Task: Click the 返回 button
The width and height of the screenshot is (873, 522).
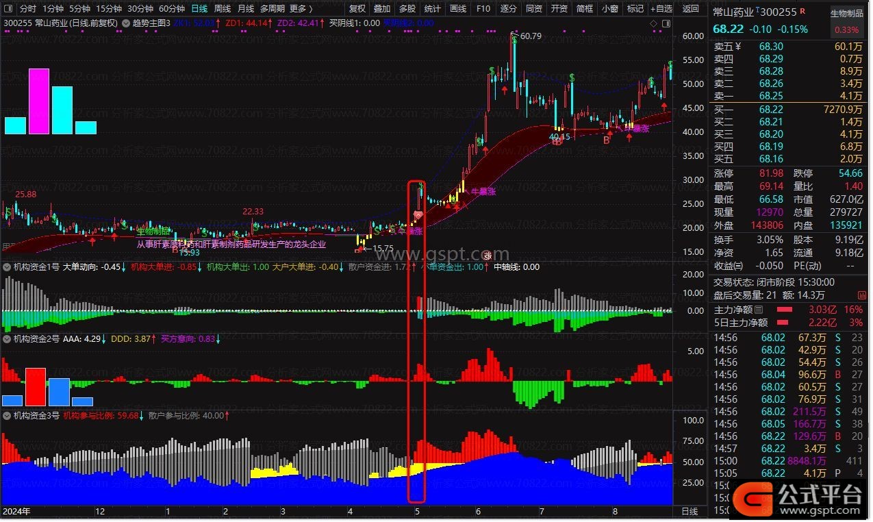Action: click(691, 9)
